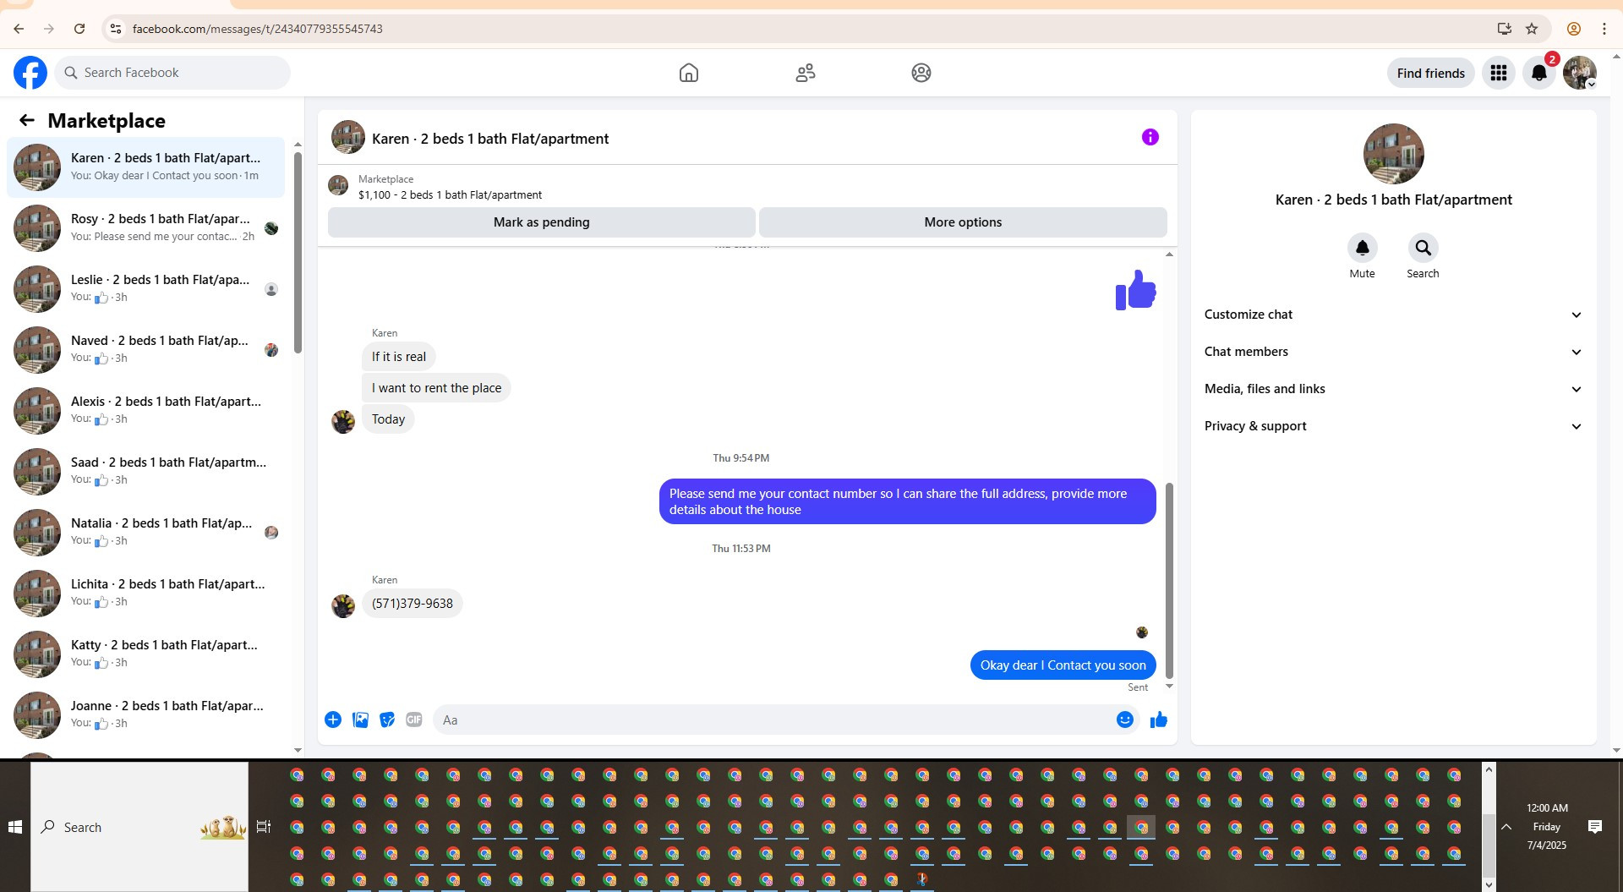The height and width of the screenshot is (892, 1623).
Task: Open the Friends icon in top navigation
Action: tap(806, 73)
